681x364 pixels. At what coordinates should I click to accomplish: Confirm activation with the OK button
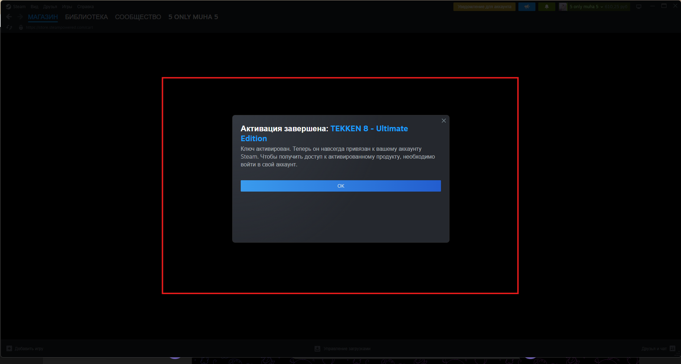(340, 186)
